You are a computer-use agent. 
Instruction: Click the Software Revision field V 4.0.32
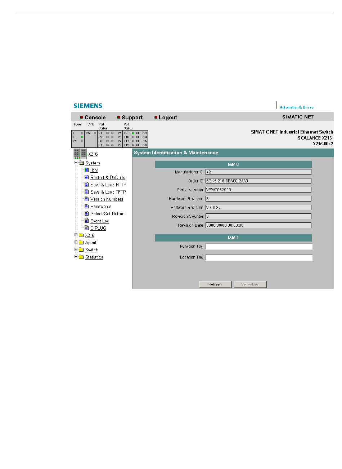point(258,208)
